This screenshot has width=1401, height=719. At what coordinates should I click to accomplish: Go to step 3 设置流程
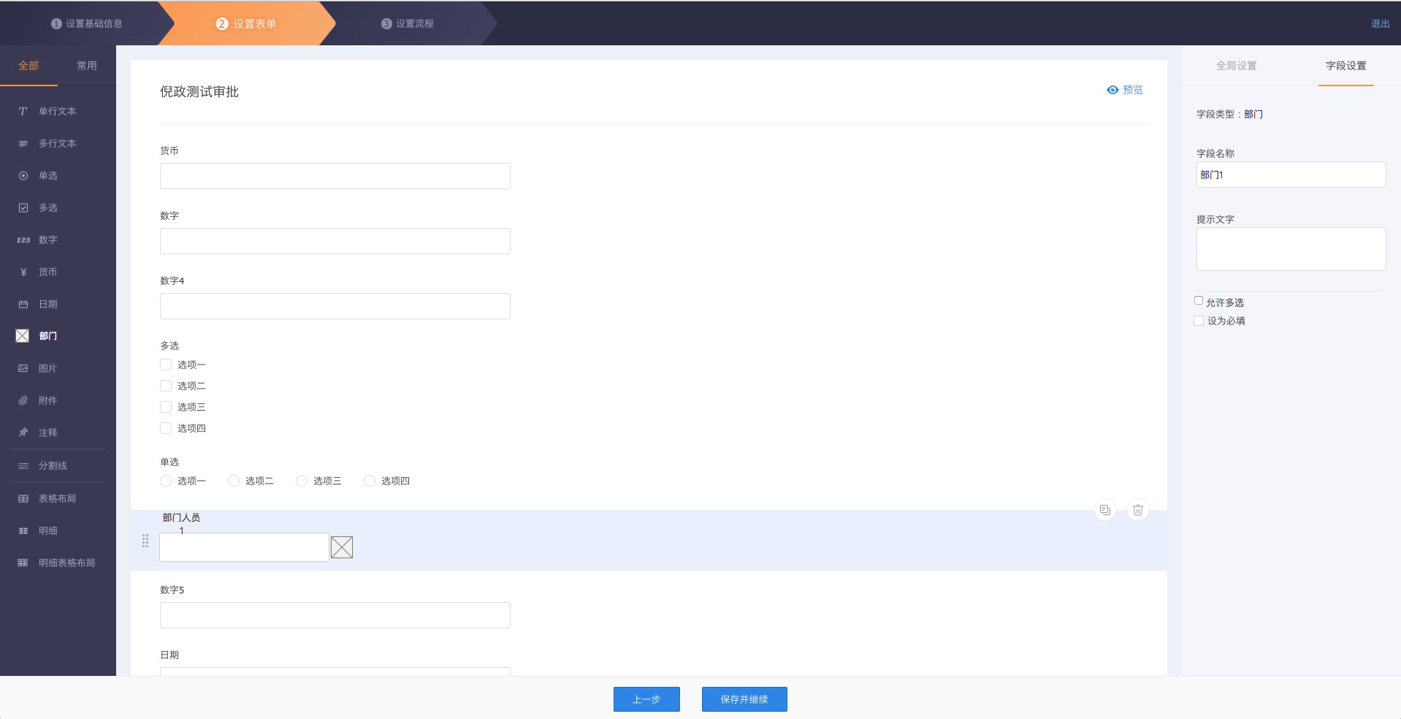408,23
